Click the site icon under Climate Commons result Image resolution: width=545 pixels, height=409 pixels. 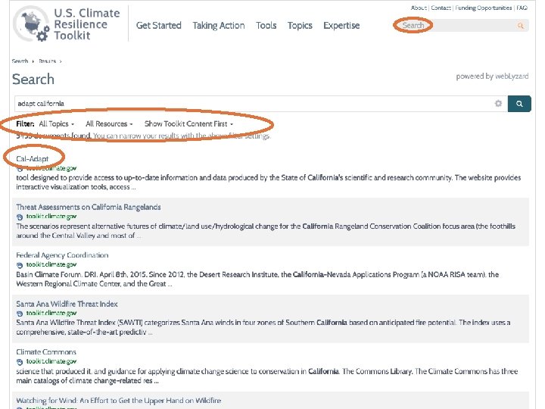click(20, 362)
